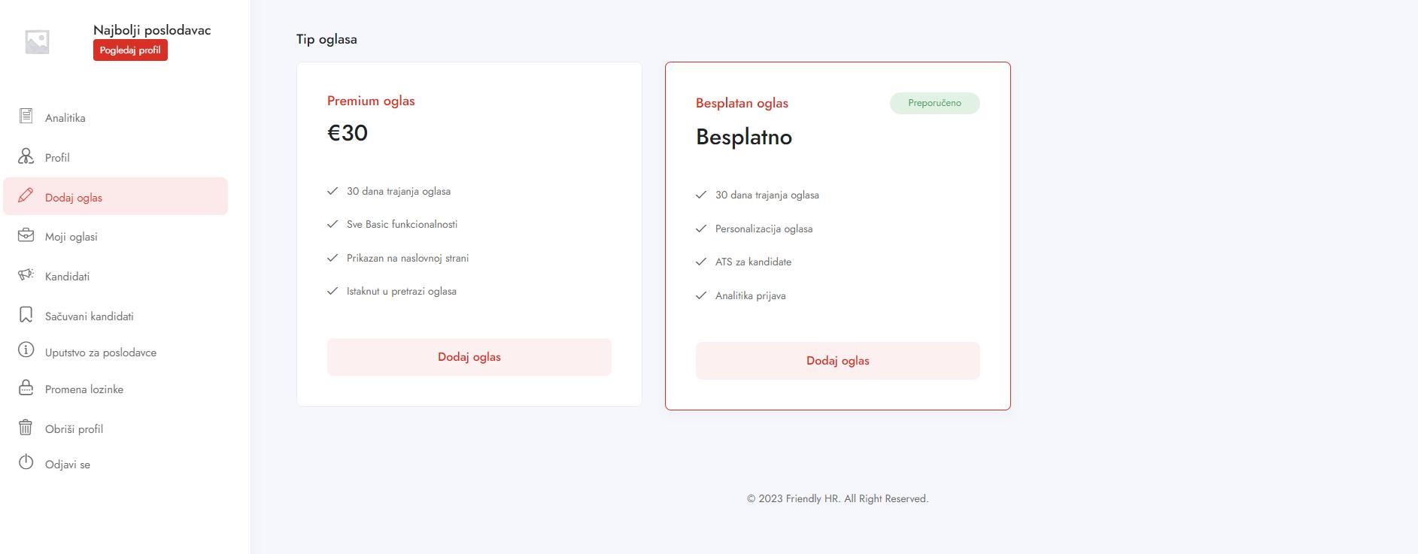Open the Analitika menu item
The height and width of the screenshot is (554, 1418).
(x=65, y=118)
